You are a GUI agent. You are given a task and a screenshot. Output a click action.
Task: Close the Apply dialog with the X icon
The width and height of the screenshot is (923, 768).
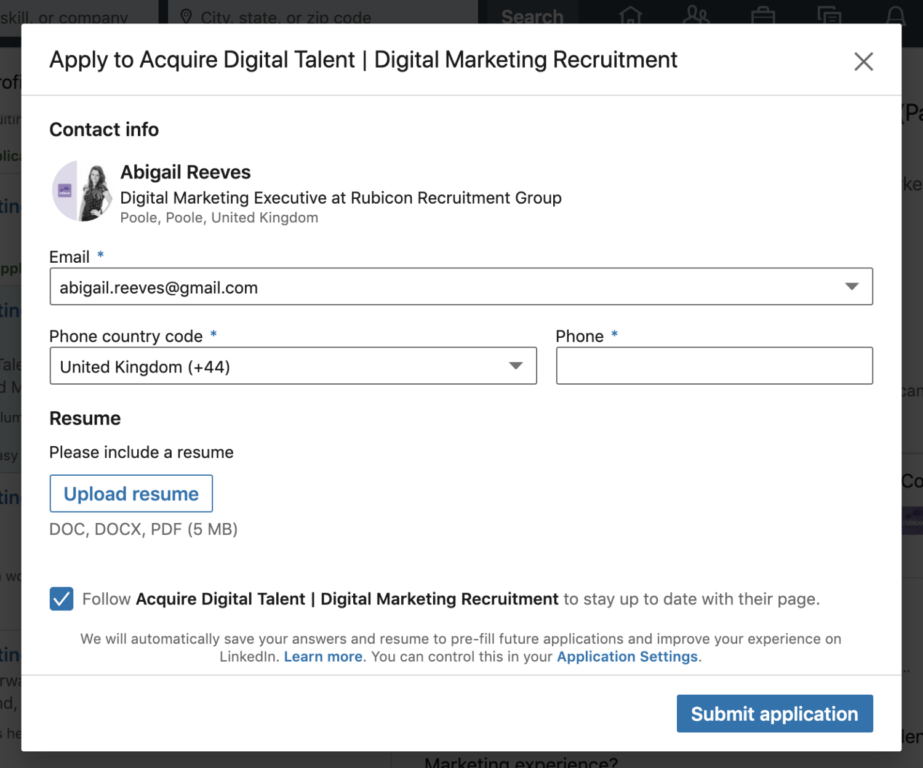pyautogui.click(x=863, y=61)
